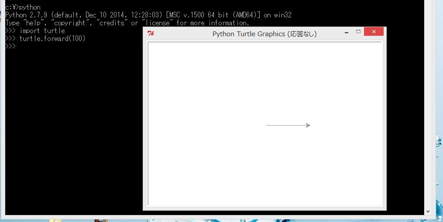The height and width of the screenshot is (222, 443).
Task: Click the word "copyright" in console
Action: [x=70, y=23]
